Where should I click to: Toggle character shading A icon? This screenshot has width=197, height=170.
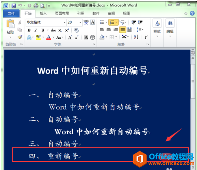[x=86, y=38]
